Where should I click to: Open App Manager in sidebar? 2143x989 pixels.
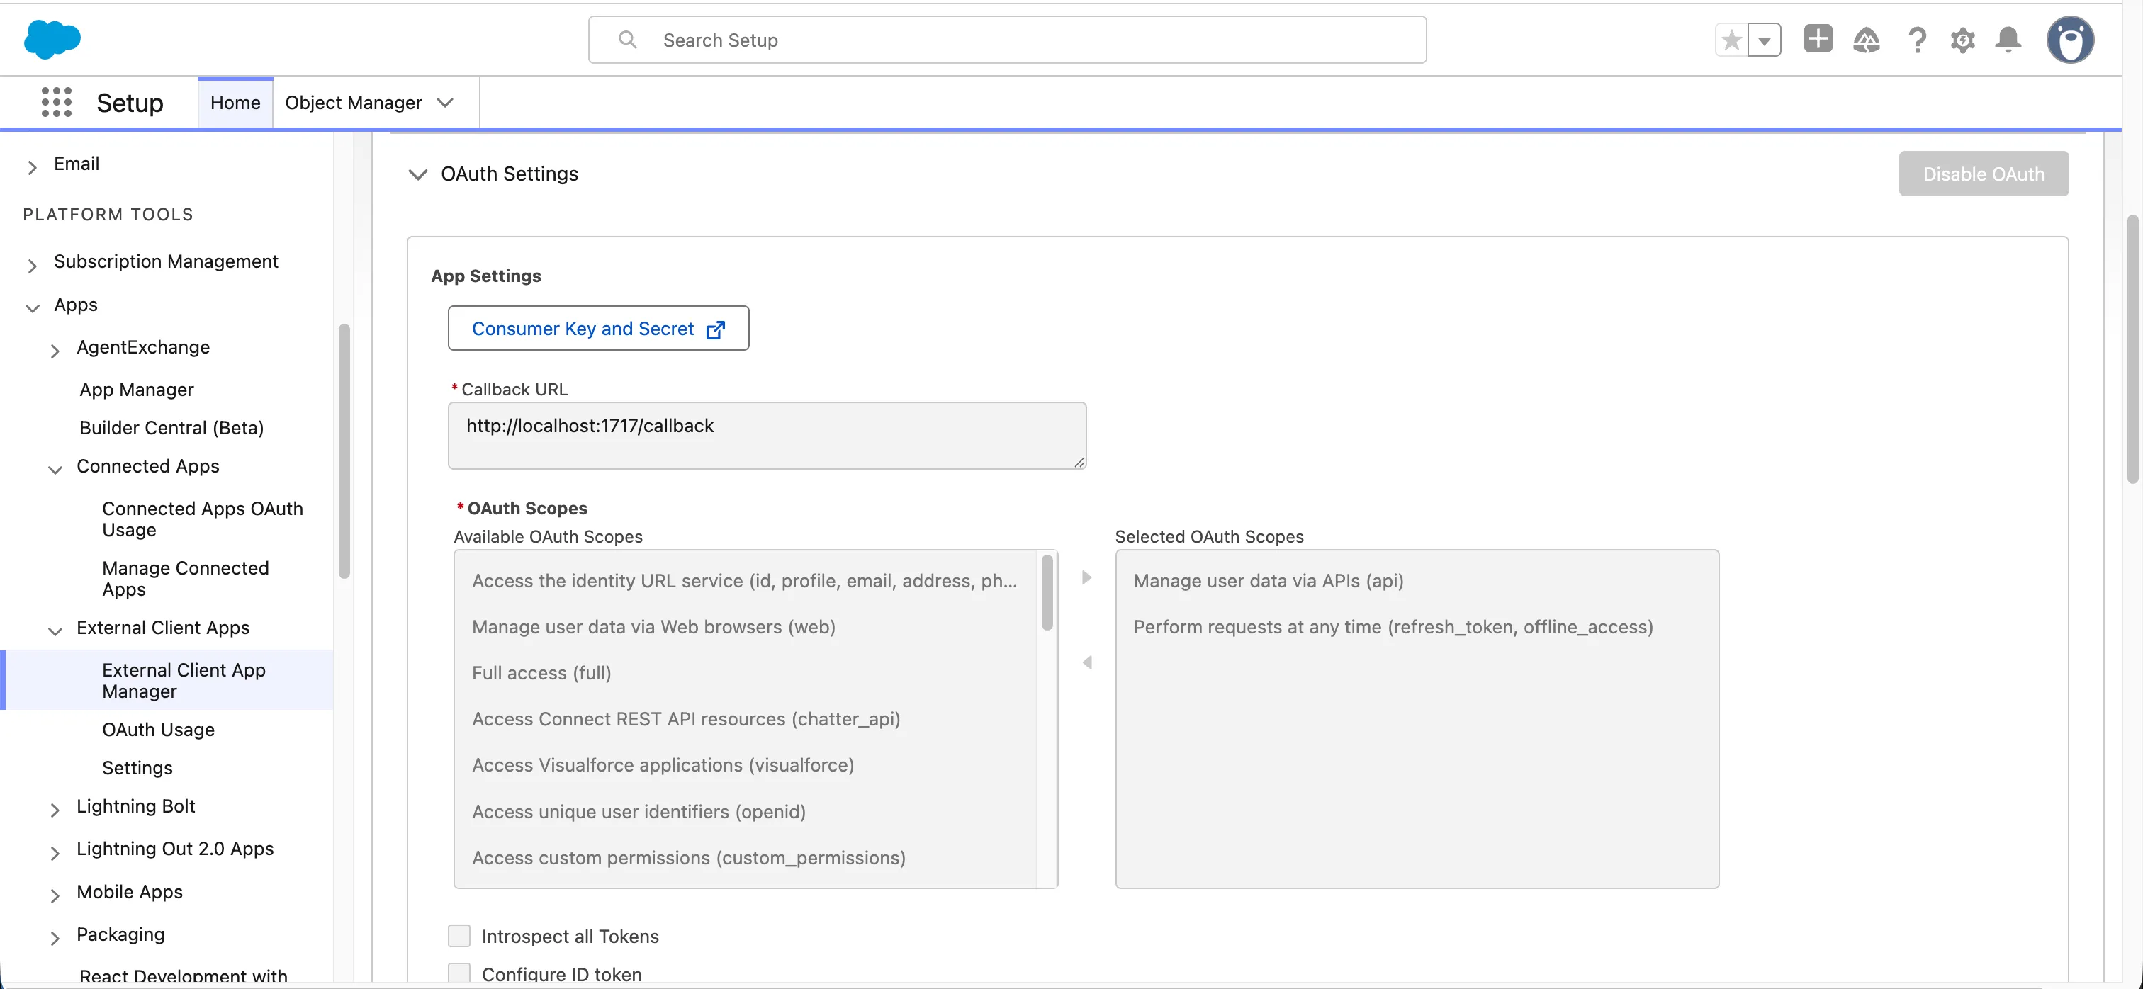coord(137,389)
